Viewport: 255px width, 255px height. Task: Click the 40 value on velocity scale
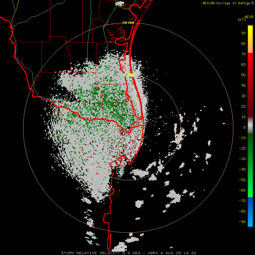[243, 85]
